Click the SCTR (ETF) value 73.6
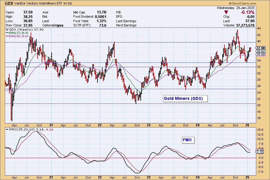 (103, 25)
